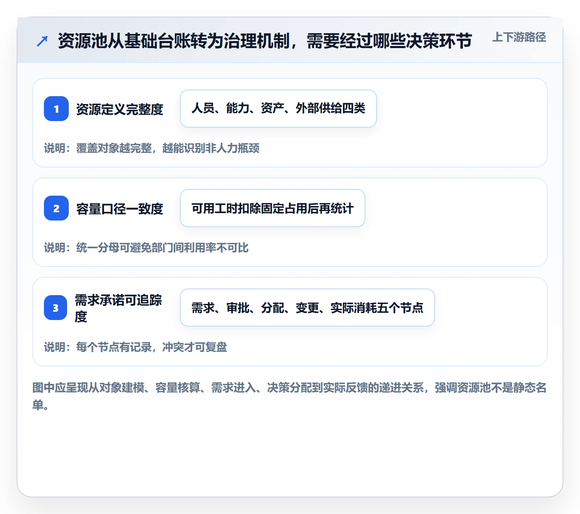Click the 人员、能力、资产、外部供给四类 chip
The height and width of the screenshot is (514, 580).
pyautogui.click(x=278, y=109)
